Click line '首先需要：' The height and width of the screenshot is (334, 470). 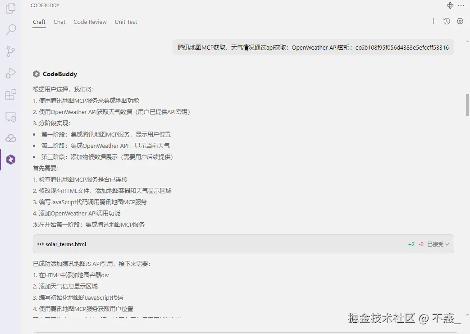[x=46, y=168]
